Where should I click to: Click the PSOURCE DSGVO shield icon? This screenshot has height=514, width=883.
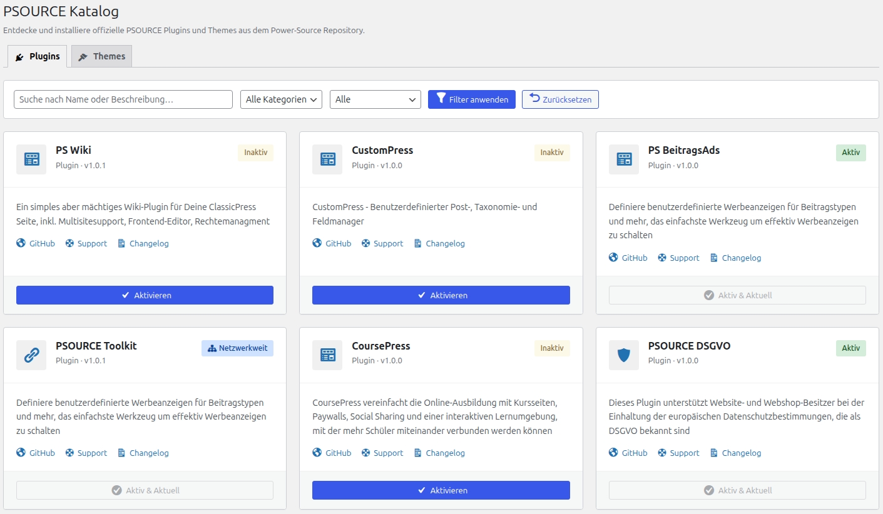coord(624,355)
